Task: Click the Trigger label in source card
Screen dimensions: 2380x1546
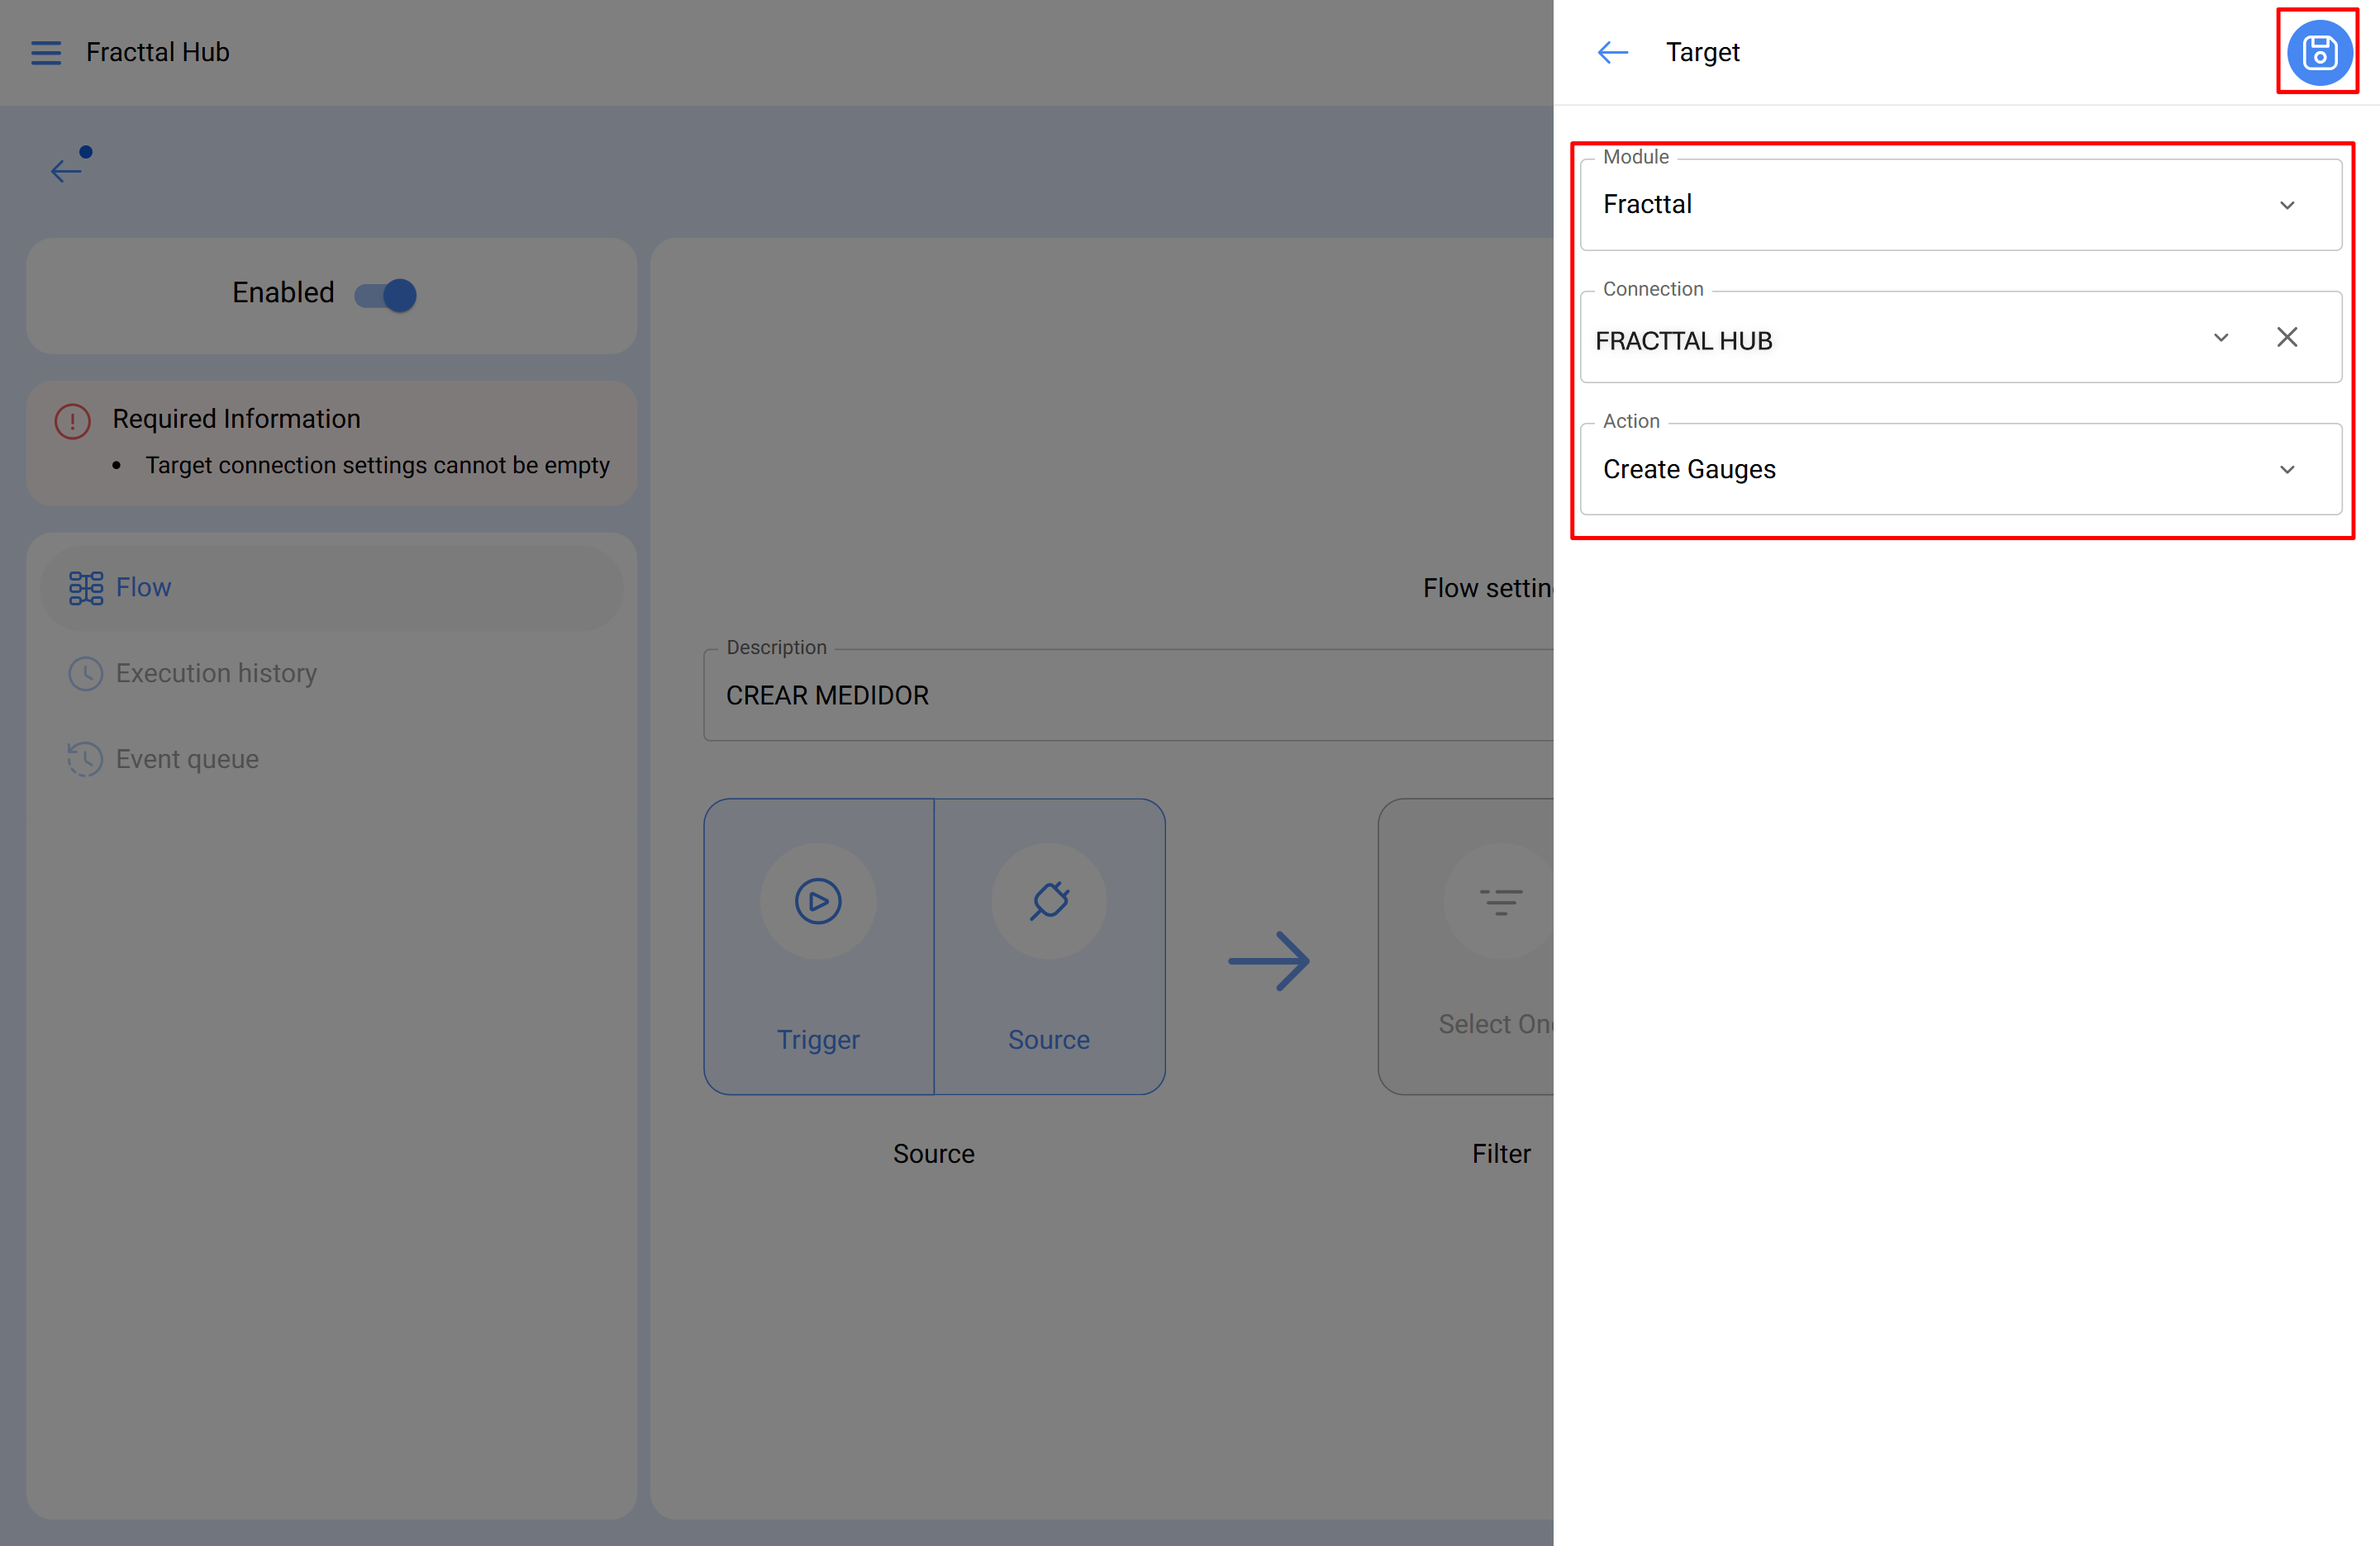Action: (817, 1039)
